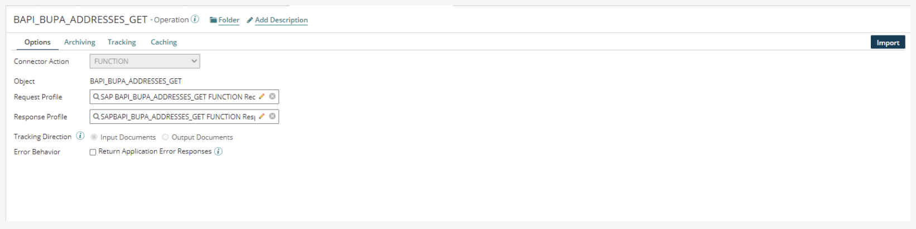The height and width of the screenshot is (229, 916).
Task: Click the pencil icon beside Add Description
Action: click(x=250, y=20)
